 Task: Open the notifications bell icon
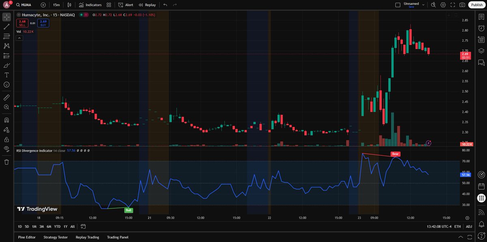pyautogui.click(x=481, y=224)
